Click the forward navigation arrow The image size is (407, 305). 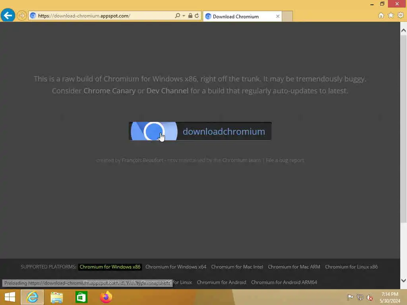tap(22, 15)
